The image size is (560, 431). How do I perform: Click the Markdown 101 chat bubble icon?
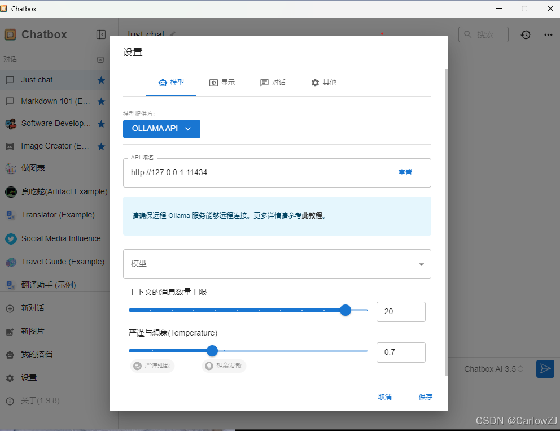pos(10,101)
